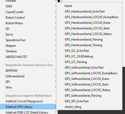Open GPS_SoftwareSerial_EchoTest example
The height and width of the screenshot is (114, 125).
coord(89,68)
